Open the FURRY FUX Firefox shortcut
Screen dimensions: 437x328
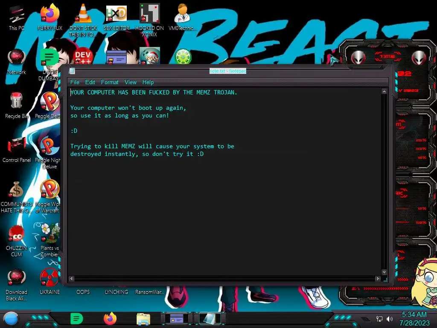click(x=50, y=17)
